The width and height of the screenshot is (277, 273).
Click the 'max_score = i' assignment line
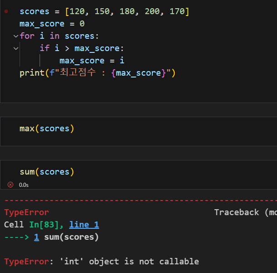[92, 61]
